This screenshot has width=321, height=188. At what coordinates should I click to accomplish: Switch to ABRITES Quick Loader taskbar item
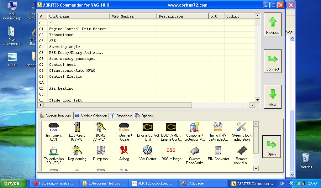(154, 183)
